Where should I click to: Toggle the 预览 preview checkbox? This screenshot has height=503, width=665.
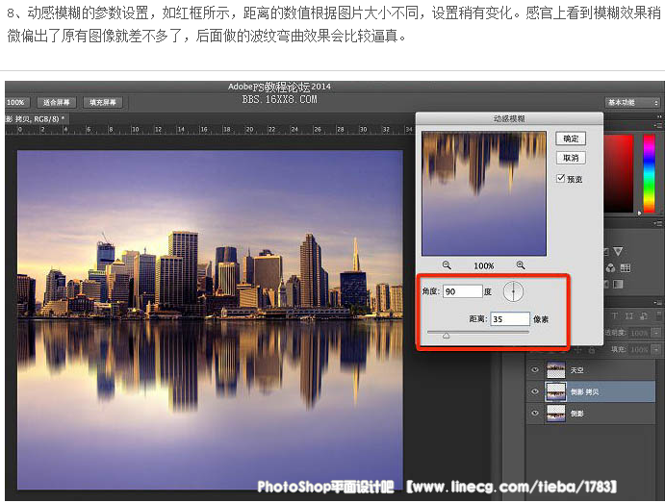coord(561,178)
